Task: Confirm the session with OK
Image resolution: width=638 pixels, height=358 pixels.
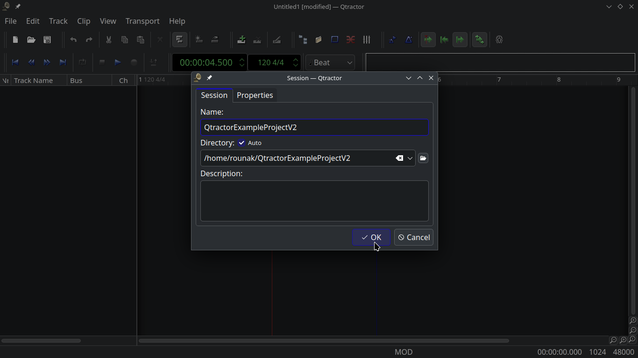Action: coord(371,237)
